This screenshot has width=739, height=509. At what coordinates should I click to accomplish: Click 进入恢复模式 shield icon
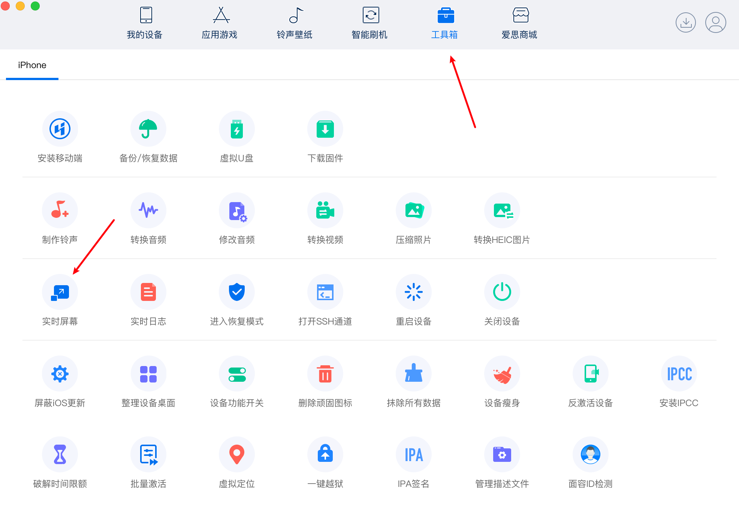pyautogui.click(x=237, y=292)
